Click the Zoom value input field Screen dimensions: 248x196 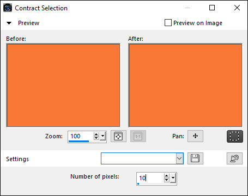pos(81,136)
